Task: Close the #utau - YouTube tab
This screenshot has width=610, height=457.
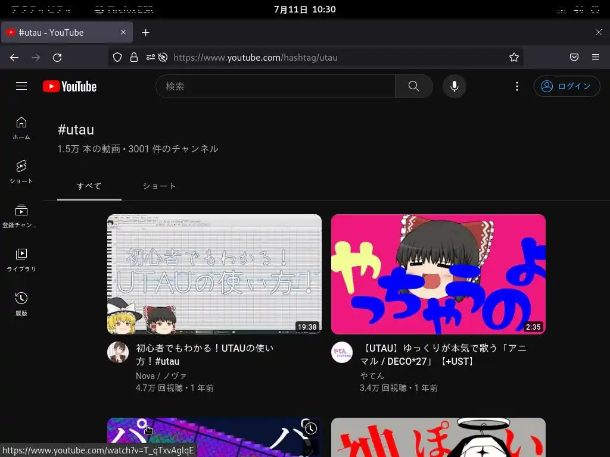Action: (x=123, y=32)
